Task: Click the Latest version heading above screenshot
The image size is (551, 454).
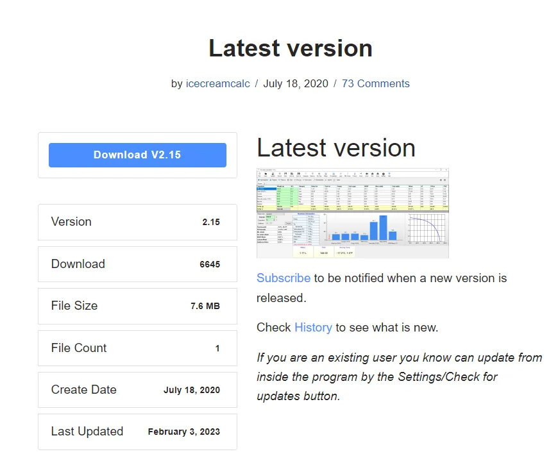Action: pos(336,147)
